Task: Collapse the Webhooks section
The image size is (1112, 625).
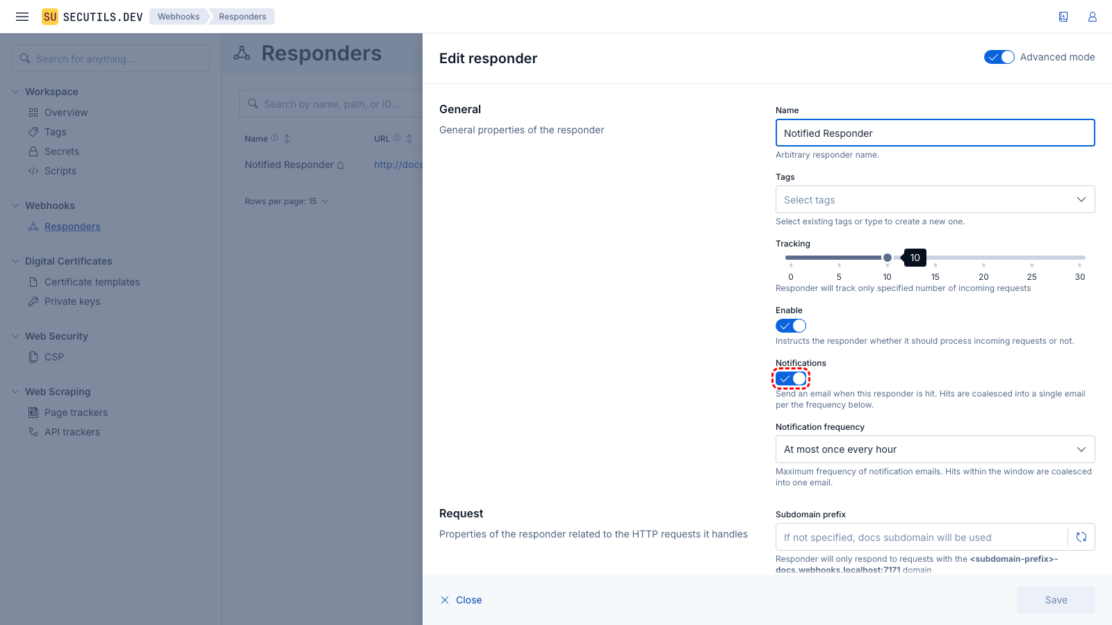Action: pyautogui.click(x=15, y=206)
